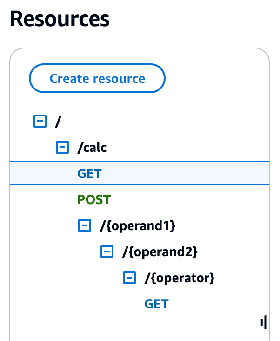This screenshot has height=341, width=280.
Task: Click blank space right of Create resource
Action: (x=214, y=78)
